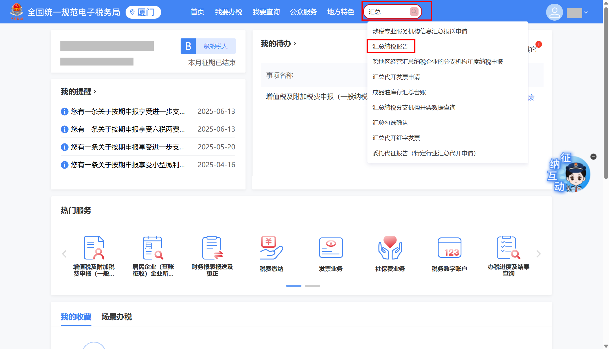
Task: Expand the user account dropdown arrow
Action: pos(586,13)
